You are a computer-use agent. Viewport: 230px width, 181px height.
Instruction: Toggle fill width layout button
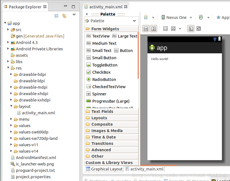[x=146, y=29]
